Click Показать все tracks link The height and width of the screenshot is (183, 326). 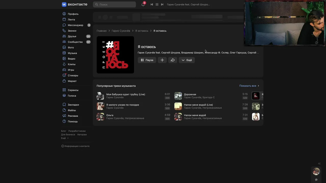(249, 86)
